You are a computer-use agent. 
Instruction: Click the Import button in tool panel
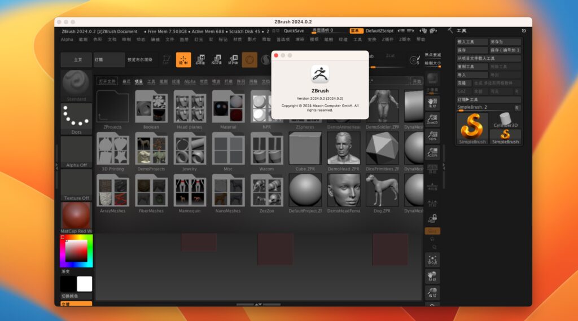click(472, 75)
